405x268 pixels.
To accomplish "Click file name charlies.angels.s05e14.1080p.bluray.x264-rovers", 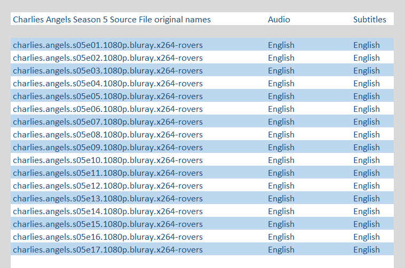I will (108, 212).
